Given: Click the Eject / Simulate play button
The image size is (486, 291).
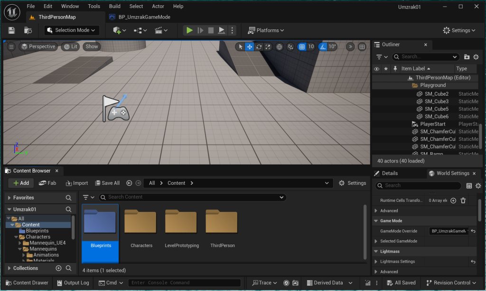Looking at the screenshot, I should (x=221, y=30).
